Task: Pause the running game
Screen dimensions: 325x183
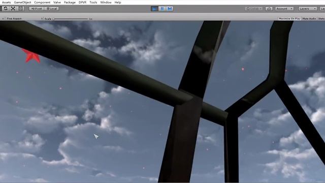Action: click(162, 9)
